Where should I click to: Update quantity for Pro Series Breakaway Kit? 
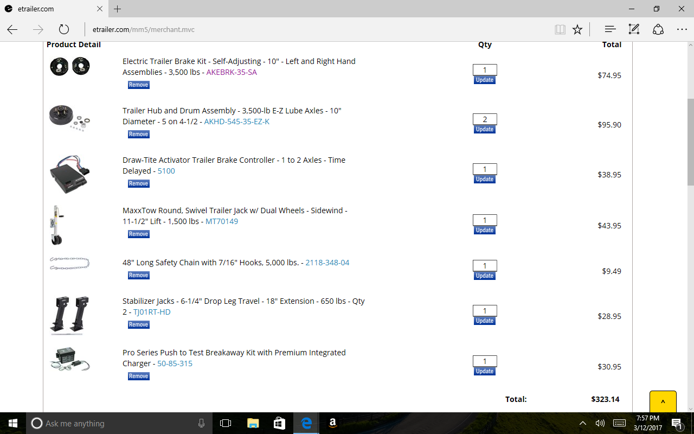pyautogui.click(x=485, y=371)
